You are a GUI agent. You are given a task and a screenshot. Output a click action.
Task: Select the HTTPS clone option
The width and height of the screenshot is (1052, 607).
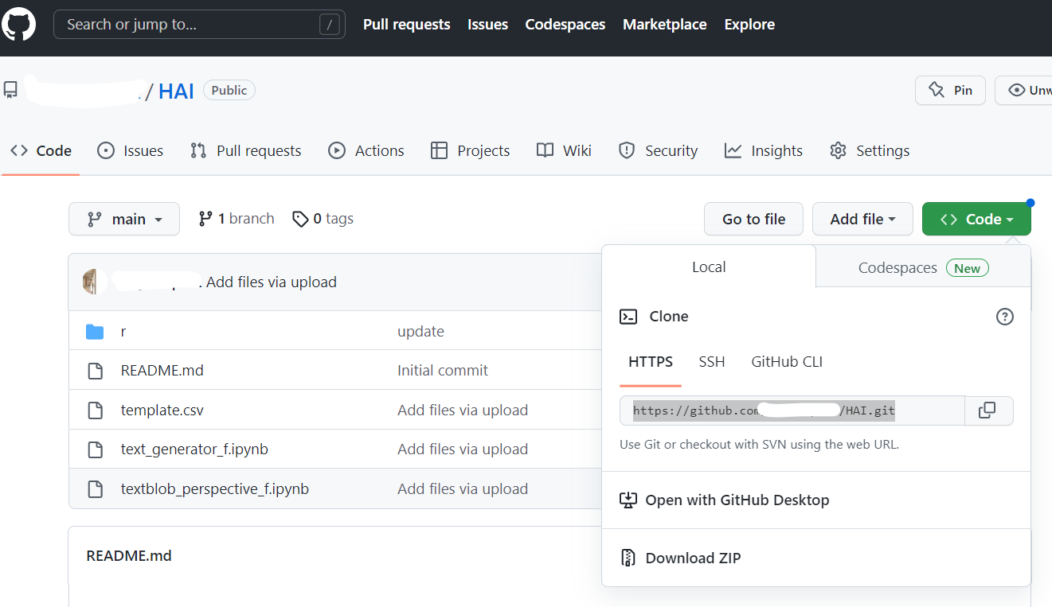click(651, 362)
